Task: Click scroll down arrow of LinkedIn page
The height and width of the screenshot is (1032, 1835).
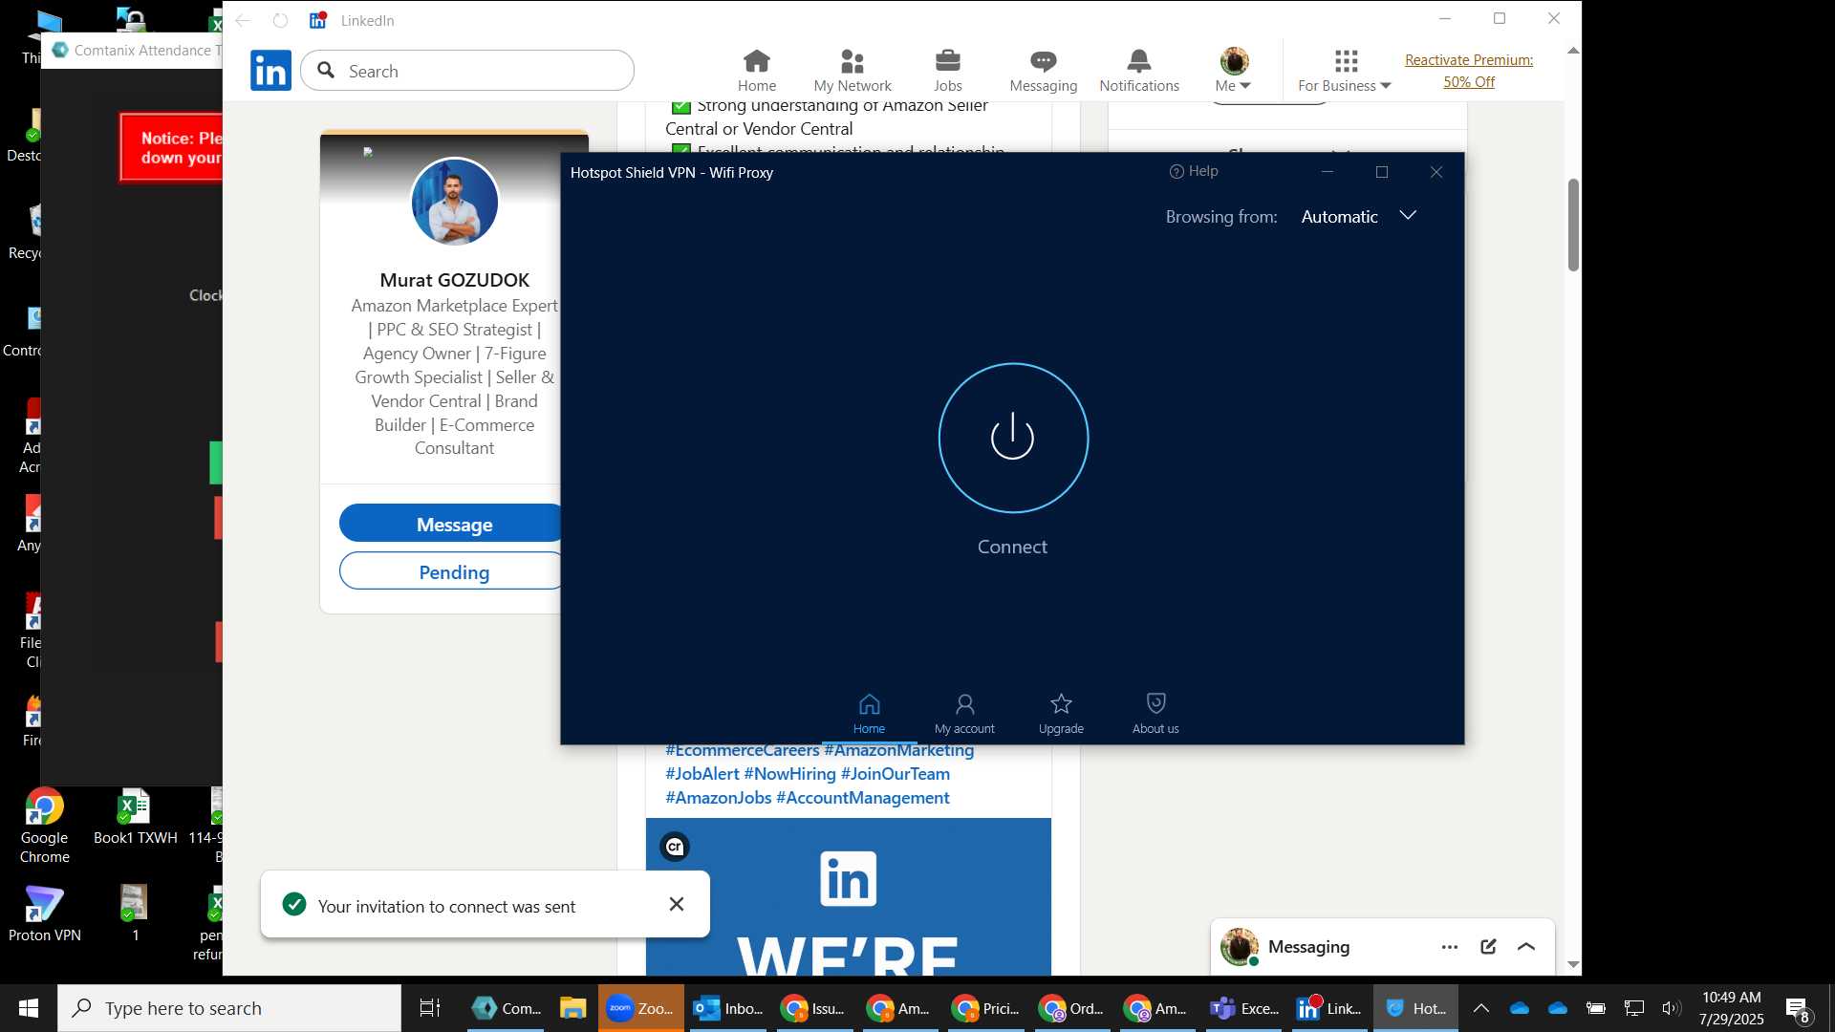Action: pyautogui.click(x=1573, y=965)
